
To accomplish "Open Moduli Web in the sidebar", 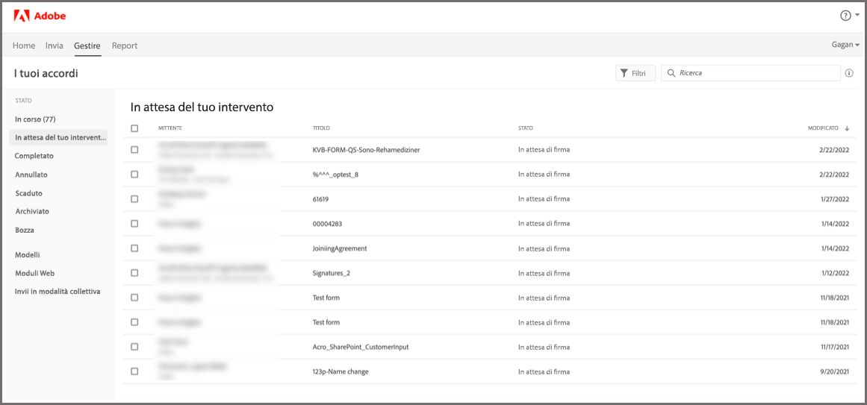I will pyautogui.click(x=35, y=273).
